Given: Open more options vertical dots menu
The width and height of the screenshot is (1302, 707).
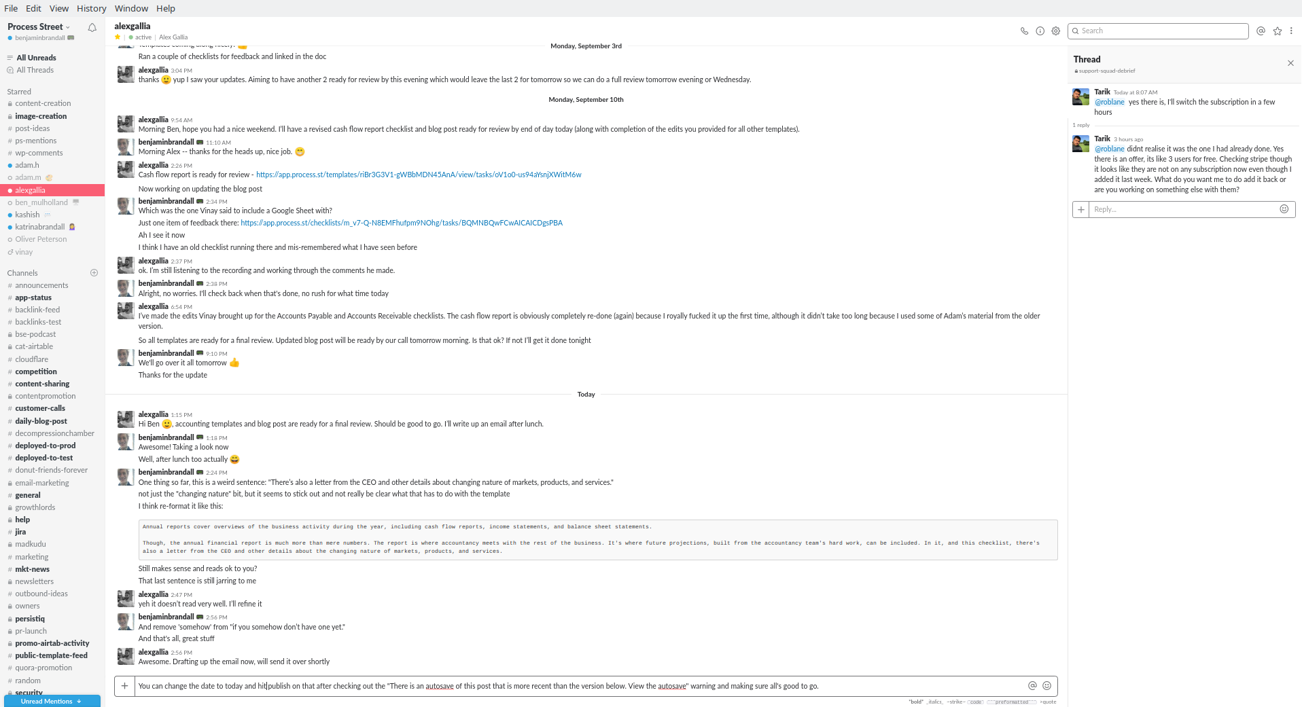Looking at the screenshot, I should pos(1291,31).
